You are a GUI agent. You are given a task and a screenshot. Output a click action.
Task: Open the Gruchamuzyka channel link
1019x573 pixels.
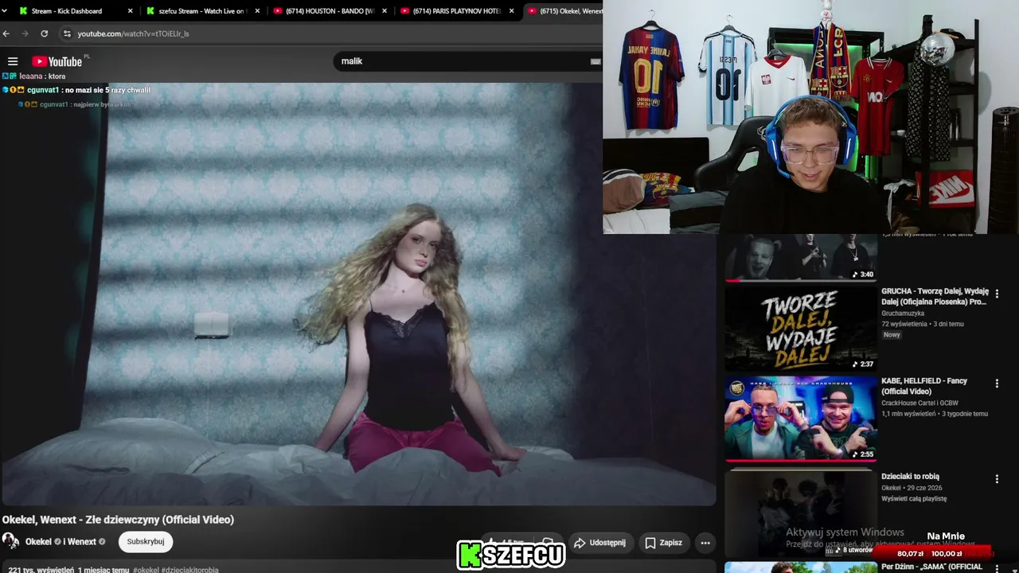pyautogui.click(x=903, y=314)
